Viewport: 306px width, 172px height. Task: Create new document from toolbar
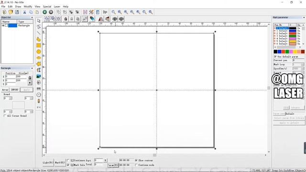pyautogui.click(x=4, y=12)
